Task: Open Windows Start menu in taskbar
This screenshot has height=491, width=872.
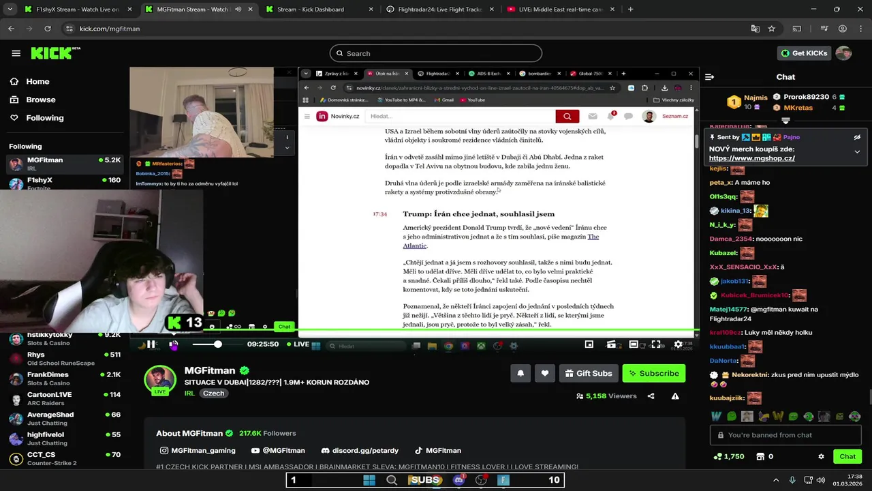Action: 369,480
